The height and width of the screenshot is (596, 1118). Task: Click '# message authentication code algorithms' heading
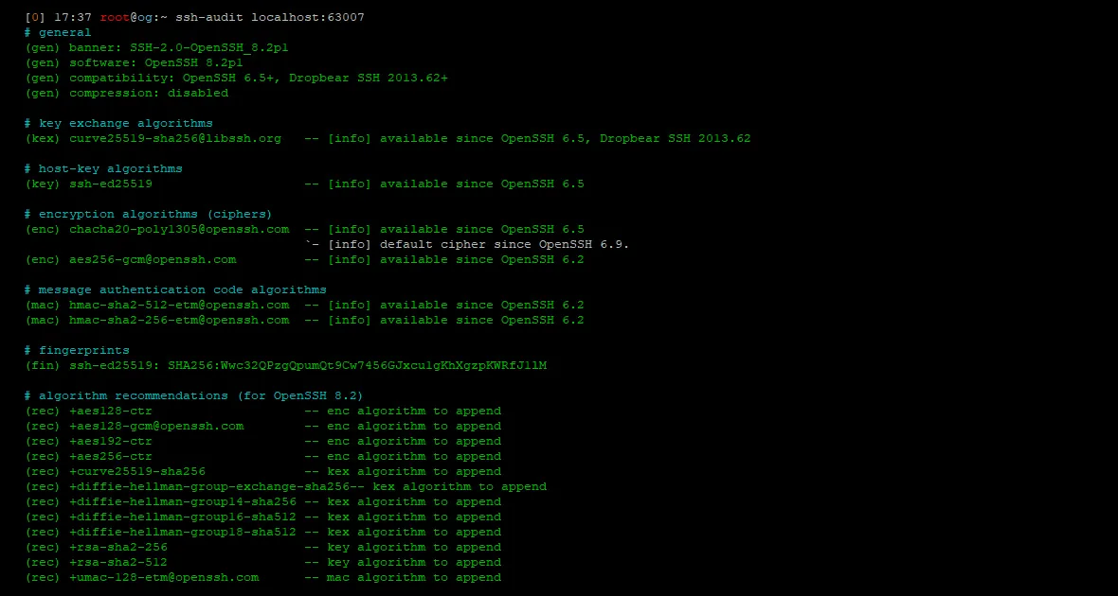point(175,289)
